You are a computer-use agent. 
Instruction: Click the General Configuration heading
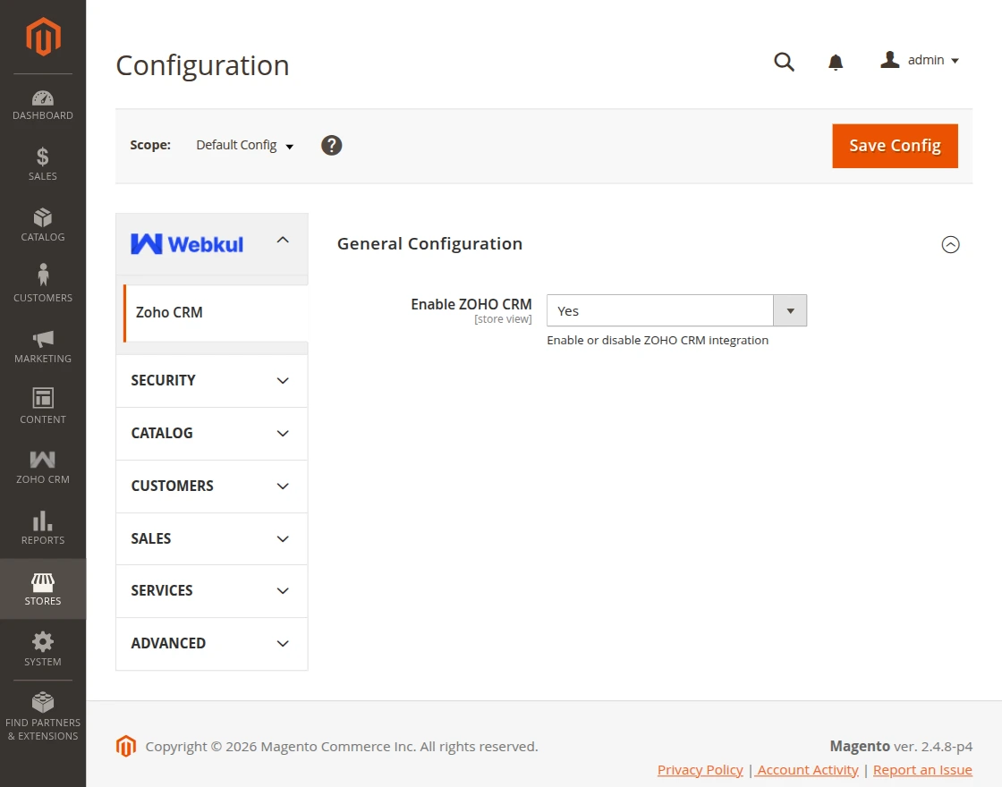point(429,244)
